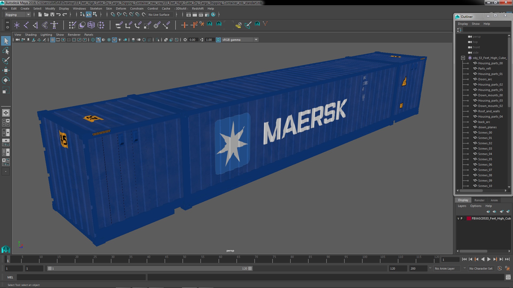
Task: Open the Skeleton menu
Action: (96, 9)
